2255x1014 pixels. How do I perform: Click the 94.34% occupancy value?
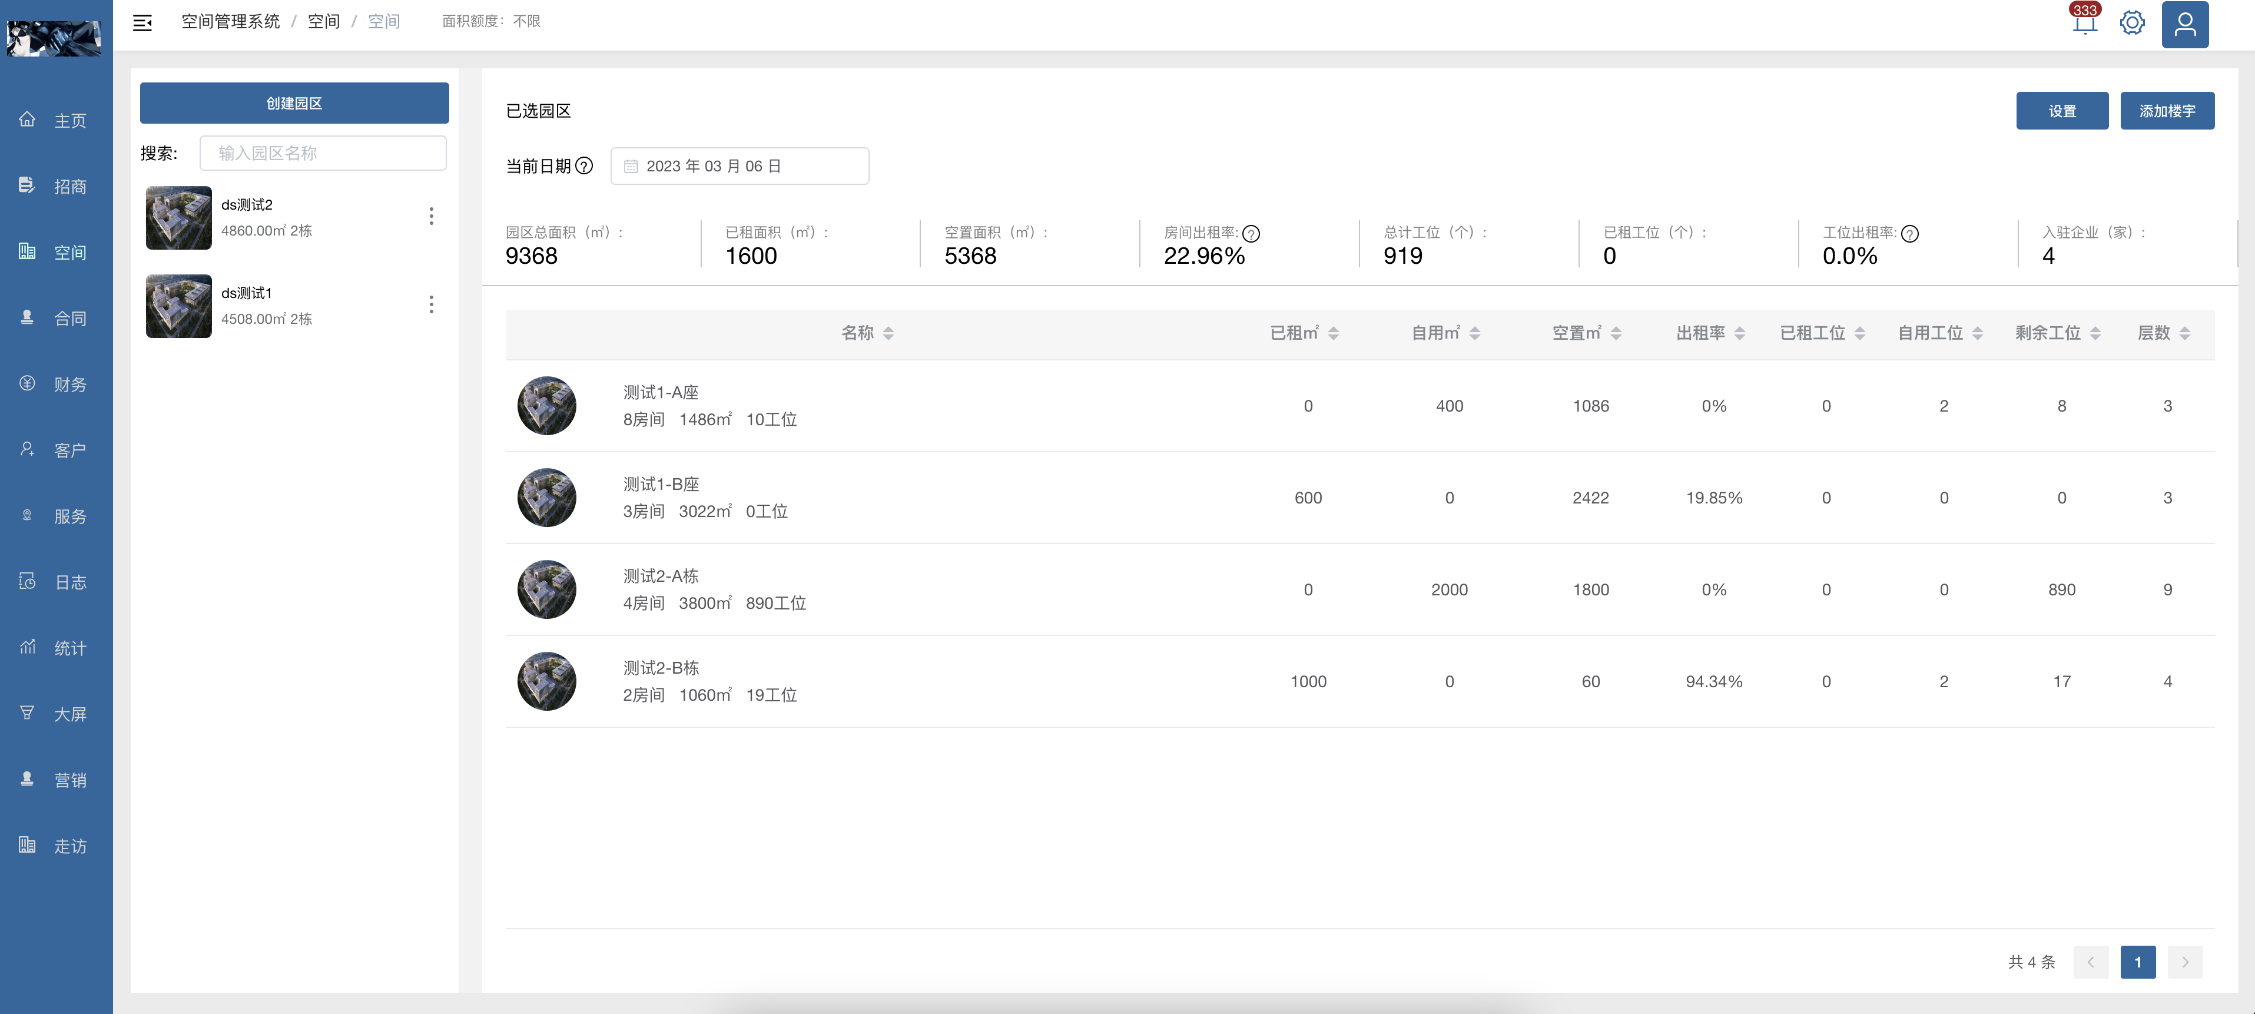coord(1714,681)
